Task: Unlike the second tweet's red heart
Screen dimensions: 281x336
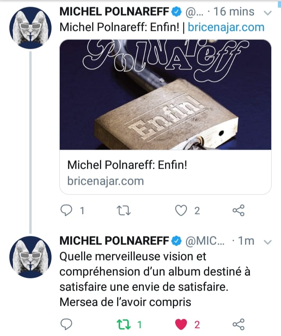Action: [x=181, y=324]
